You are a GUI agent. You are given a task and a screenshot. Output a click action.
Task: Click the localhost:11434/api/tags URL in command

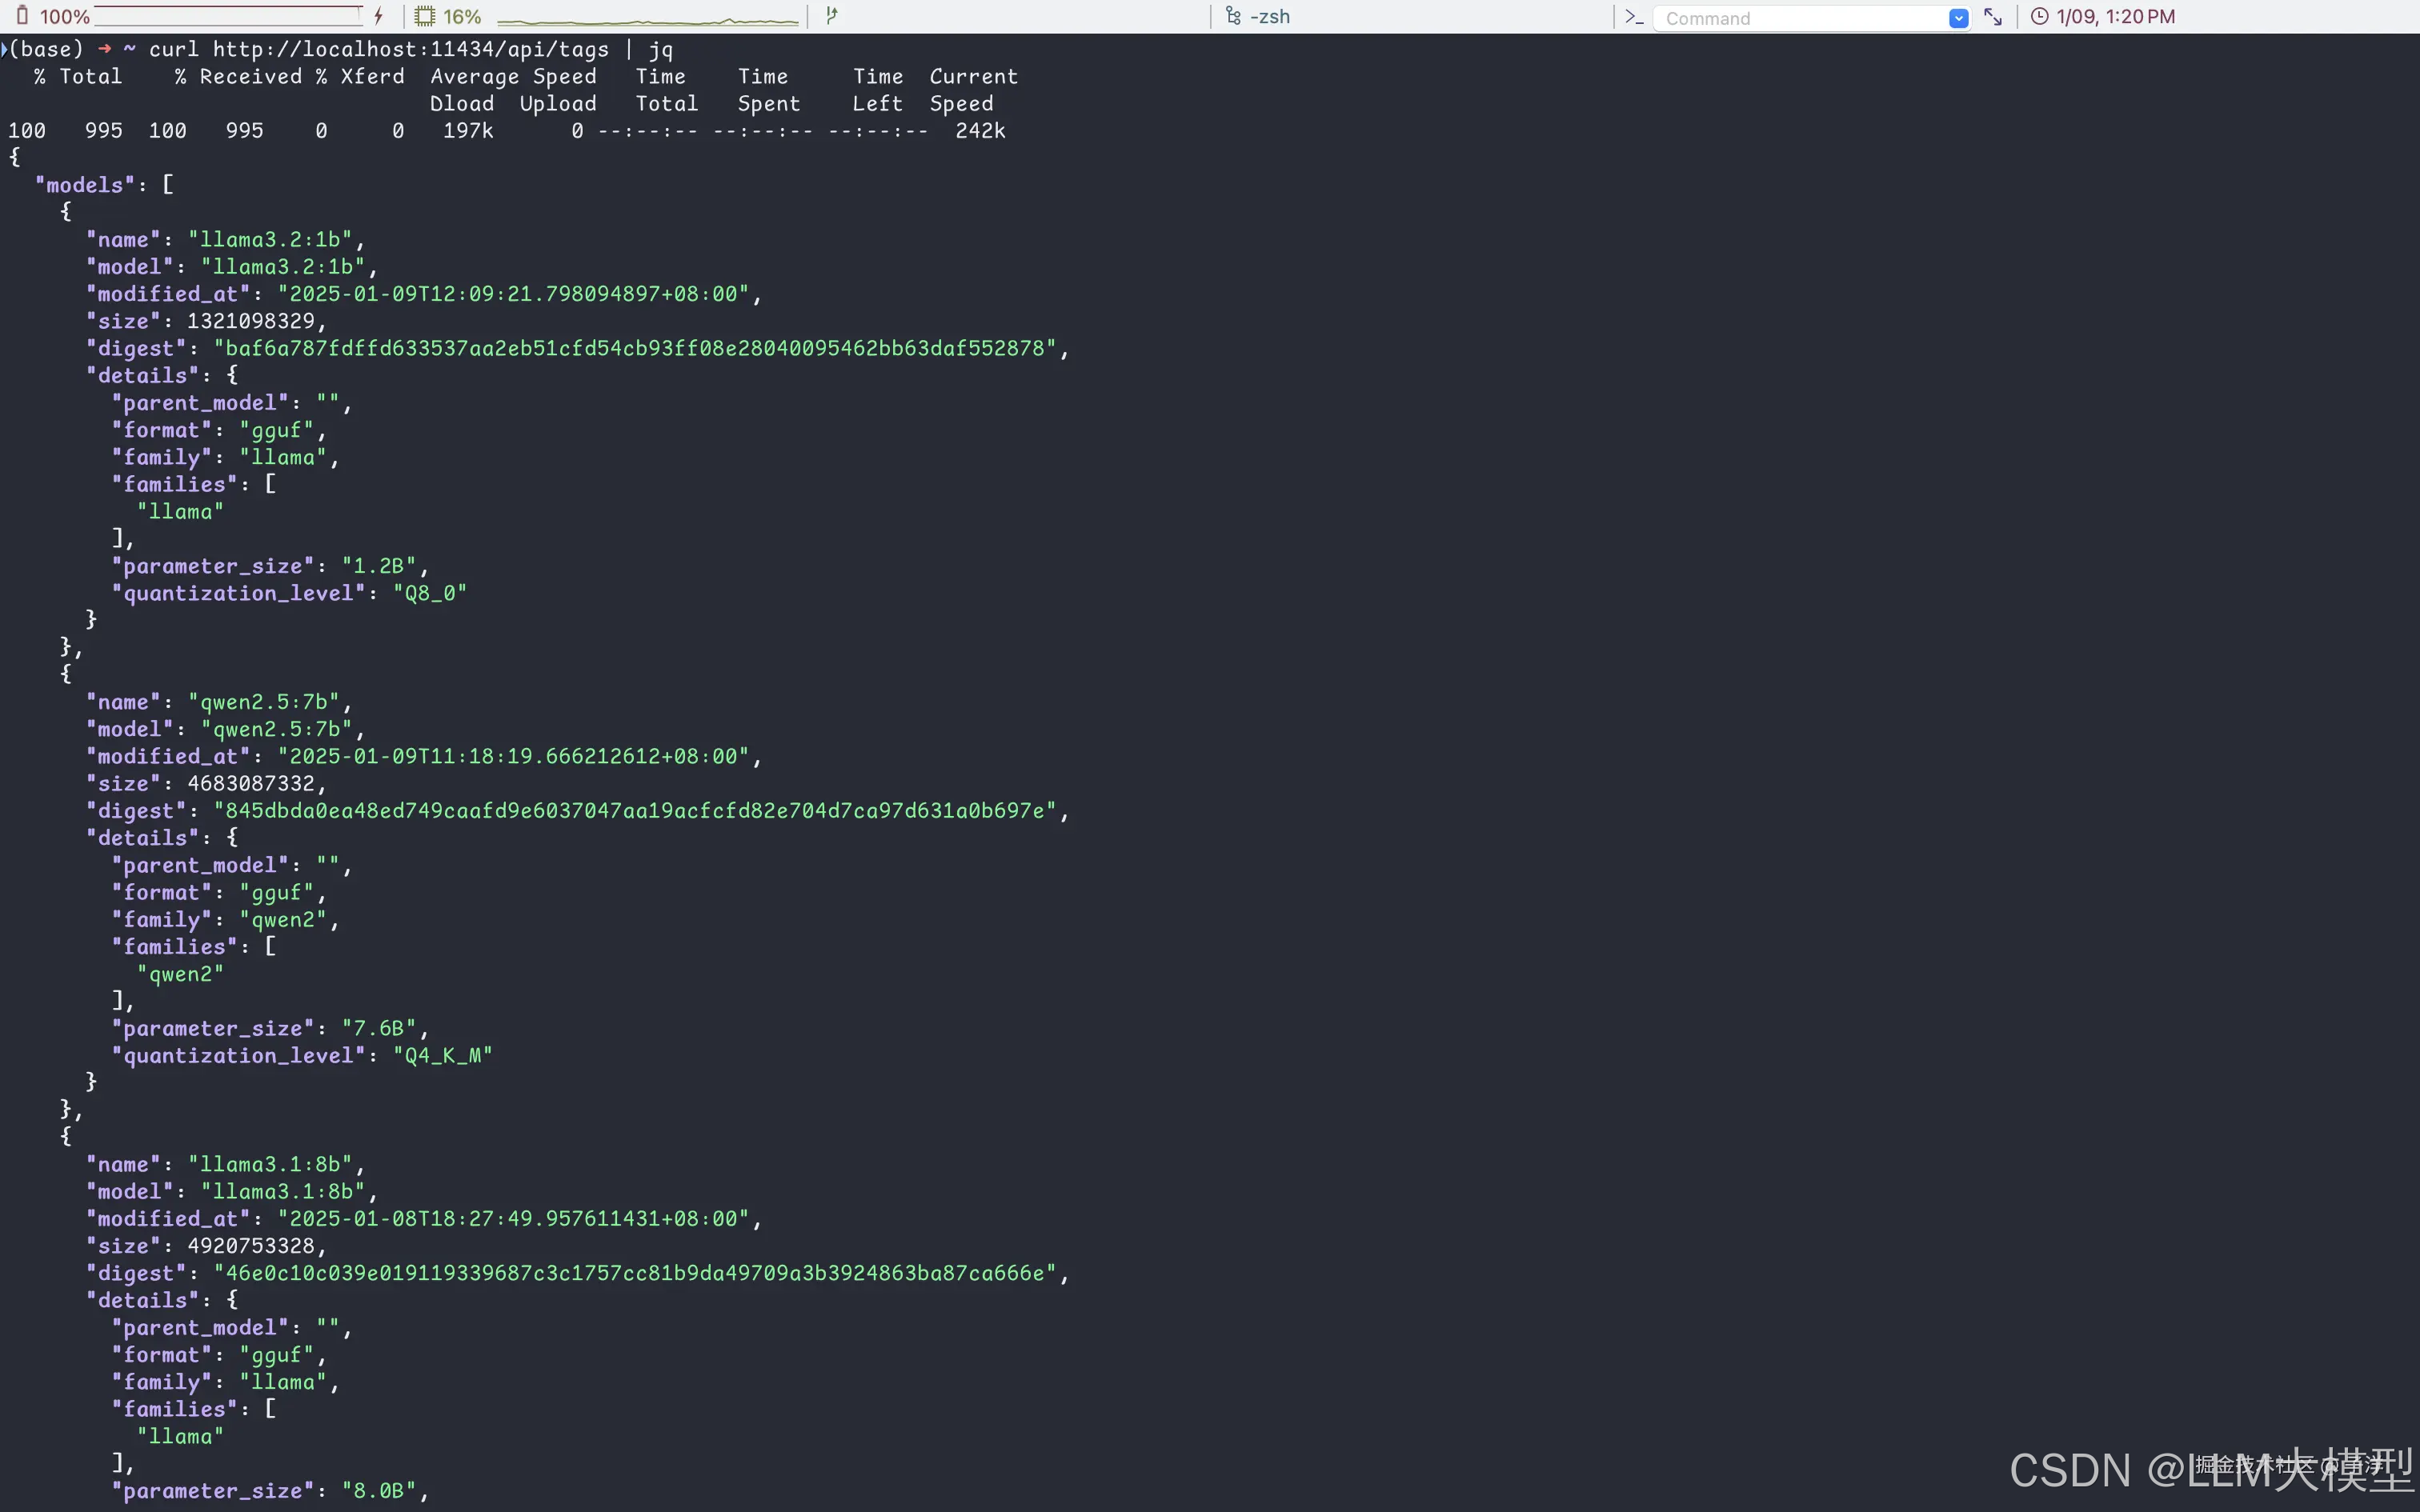(410, 49)
